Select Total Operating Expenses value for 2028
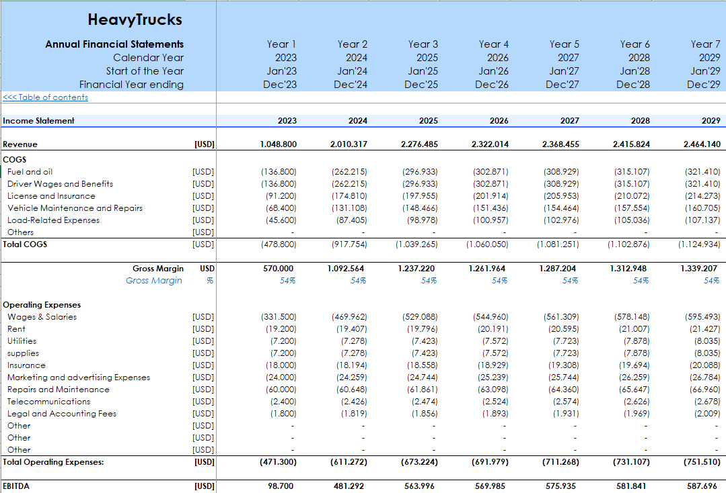The image size is (726, 493). point(631,462)
